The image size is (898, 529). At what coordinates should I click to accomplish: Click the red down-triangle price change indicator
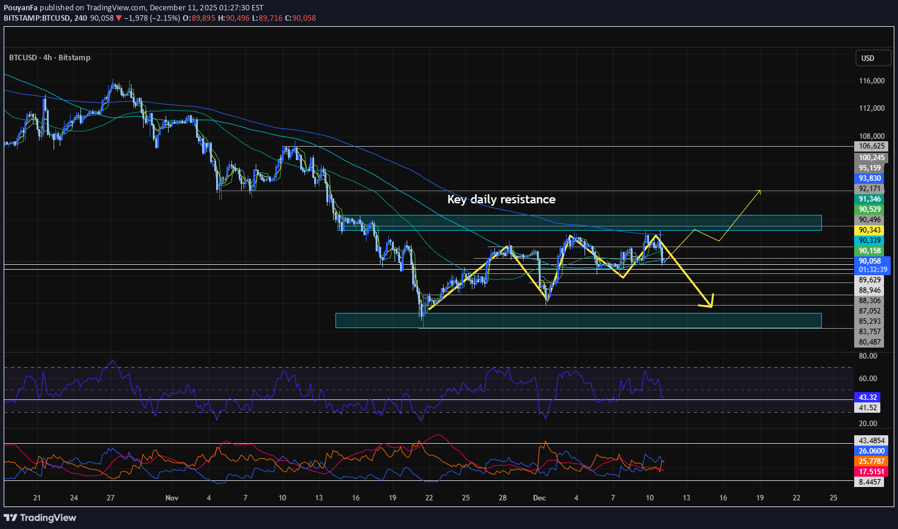pos(119,18)
